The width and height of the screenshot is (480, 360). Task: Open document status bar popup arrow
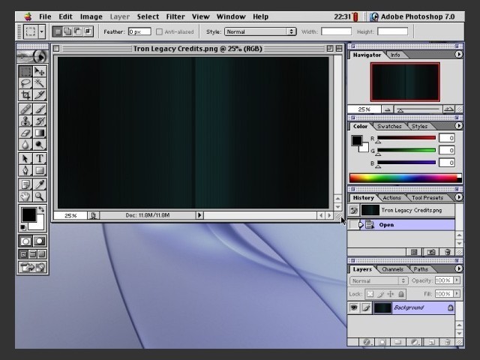[199, 215]
